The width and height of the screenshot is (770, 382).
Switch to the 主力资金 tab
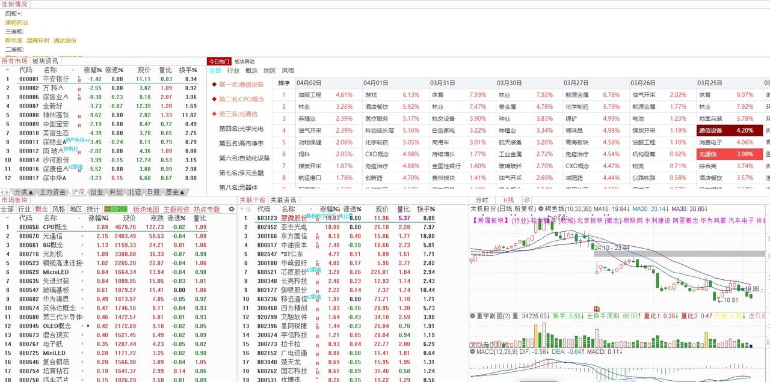[x=52, y=192]
